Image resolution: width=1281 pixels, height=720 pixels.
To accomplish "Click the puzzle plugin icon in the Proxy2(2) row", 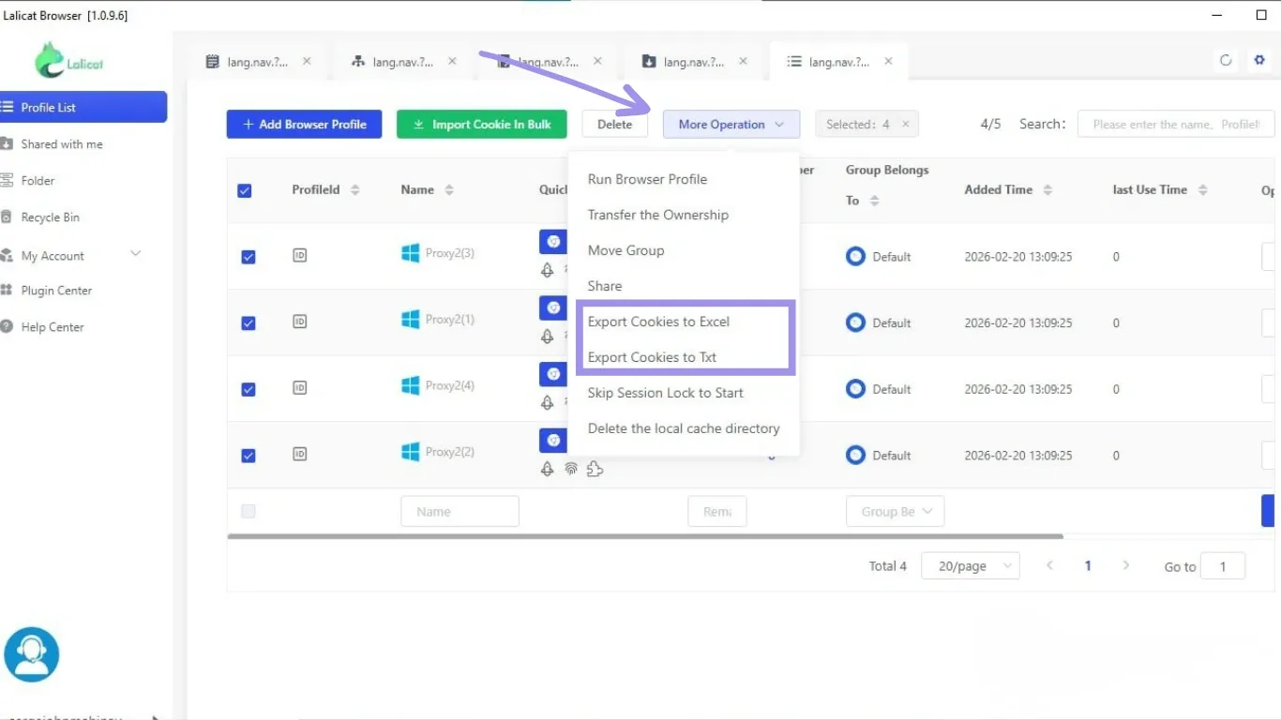I will pos(595,469).
